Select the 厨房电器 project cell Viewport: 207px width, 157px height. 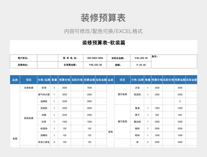28,118
